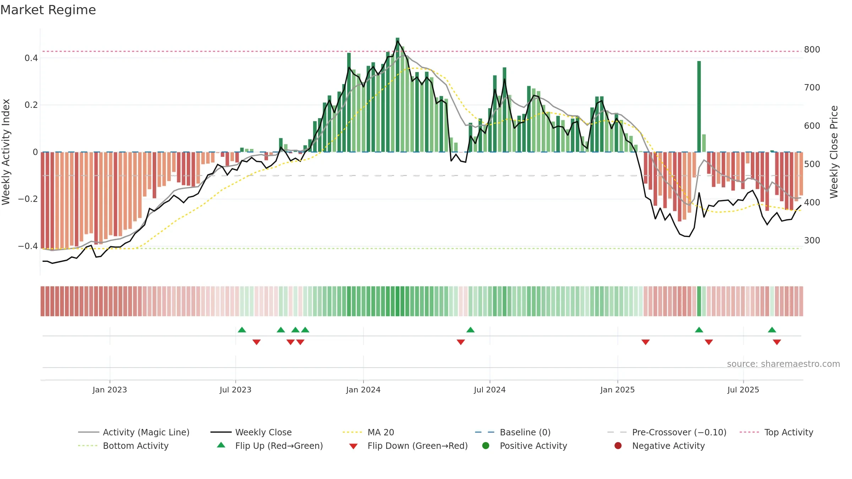Toggle Weekly Close legend entry

pyautogui.click(x=251, y=432)
